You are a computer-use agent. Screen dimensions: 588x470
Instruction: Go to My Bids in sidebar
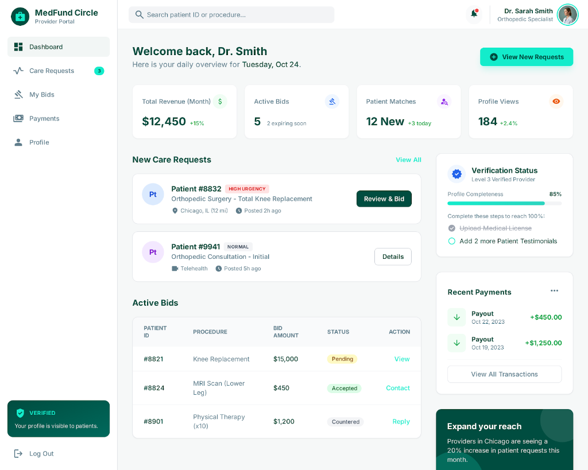click(x=42, y=95)
